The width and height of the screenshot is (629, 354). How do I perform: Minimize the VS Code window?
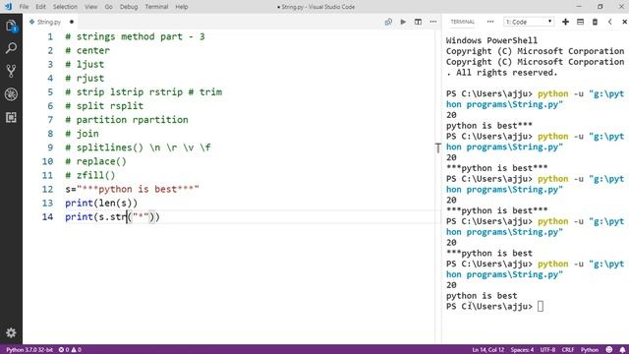pyautogui.click(x=579, y=7)
